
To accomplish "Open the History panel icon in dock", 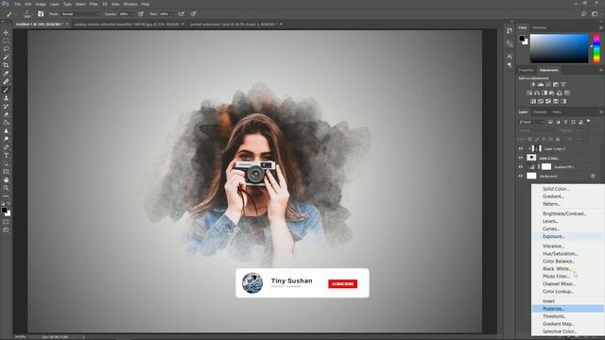I will point(510,31).
